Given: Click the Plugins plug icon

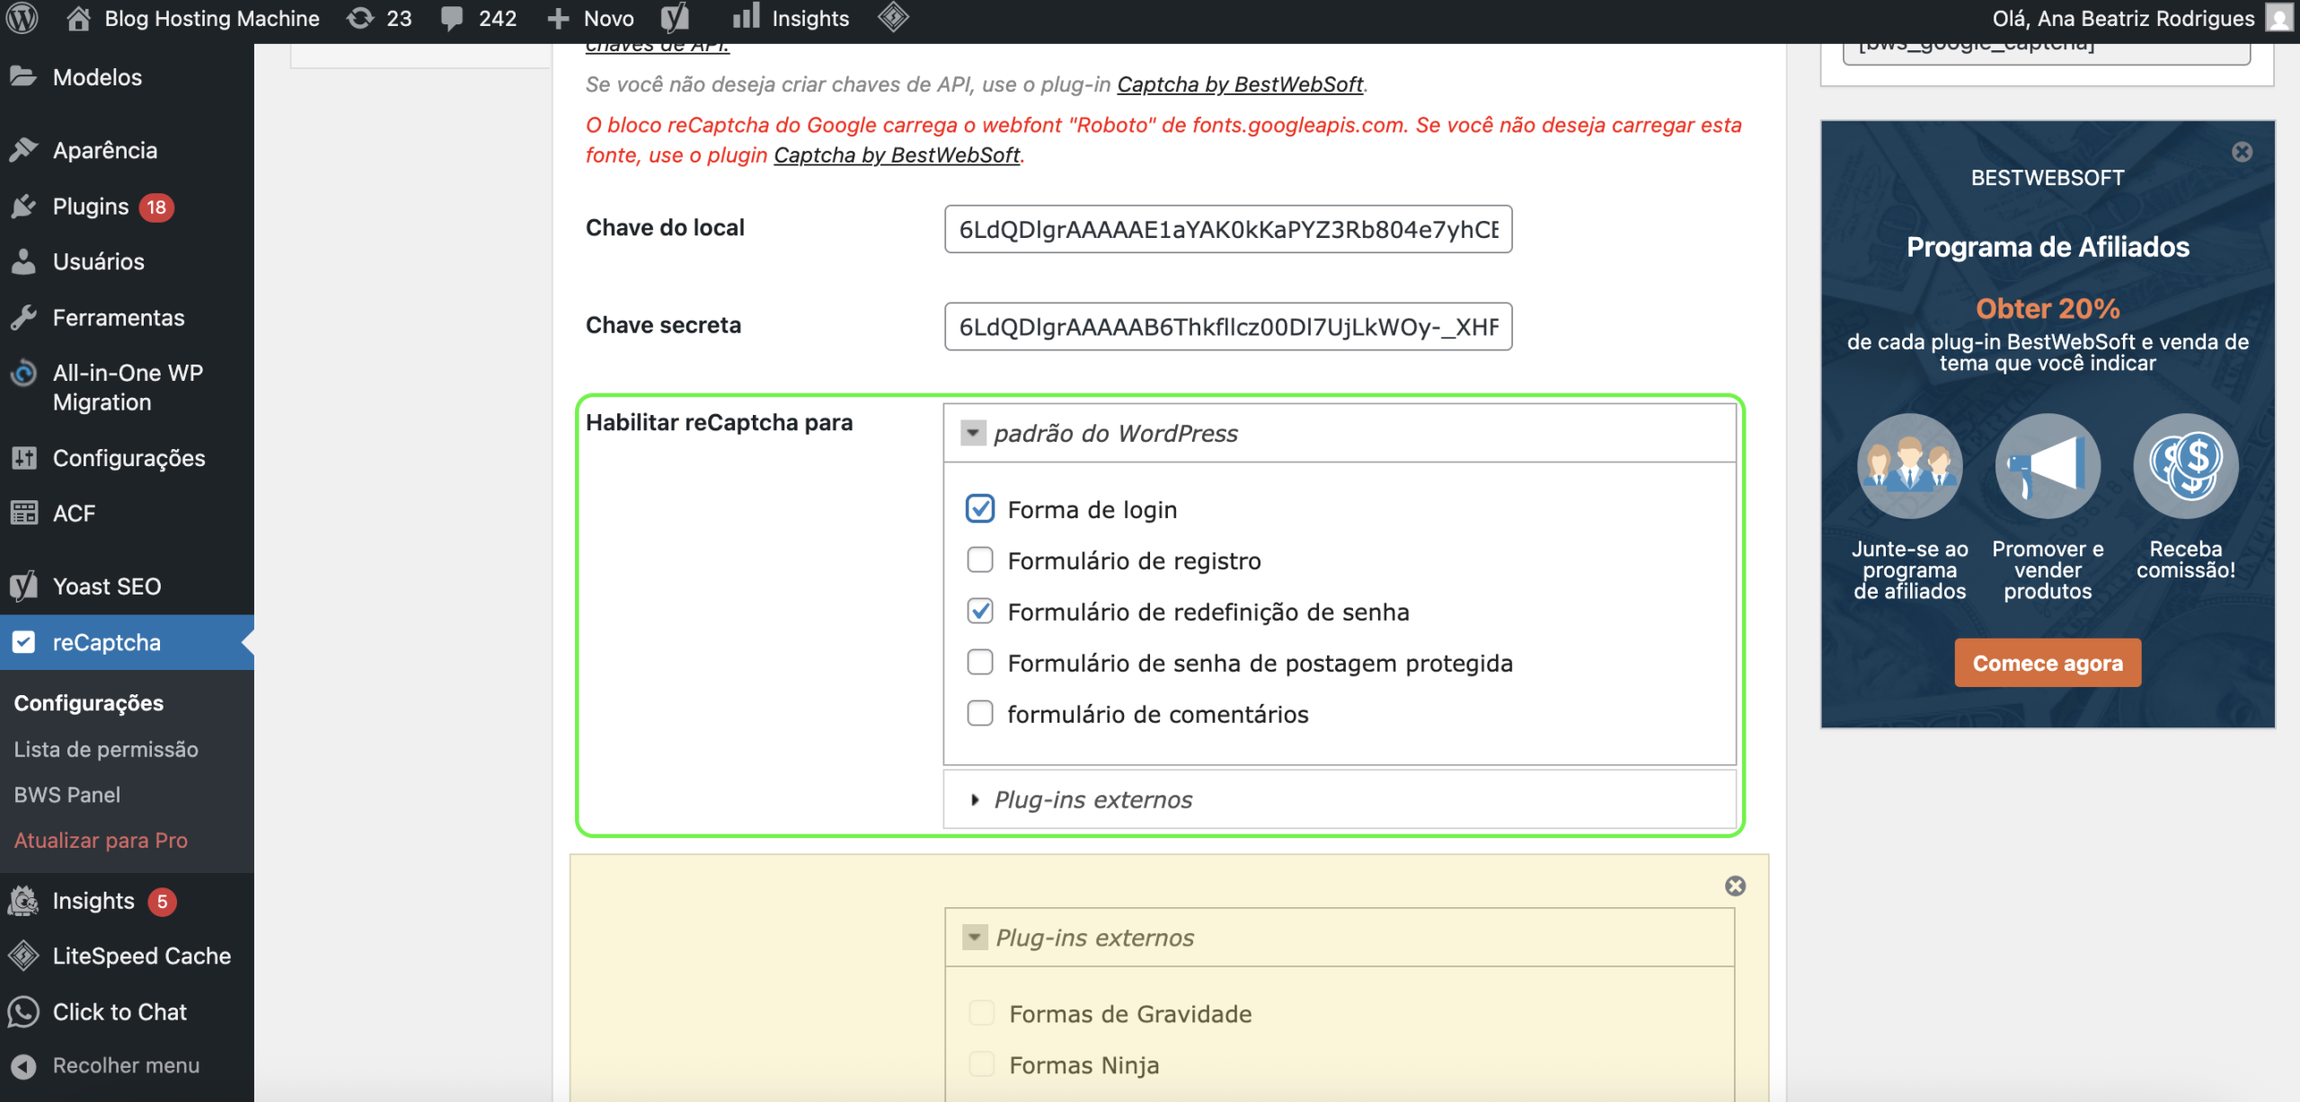Looking at the screenshot, I should [x=23, y=207].
